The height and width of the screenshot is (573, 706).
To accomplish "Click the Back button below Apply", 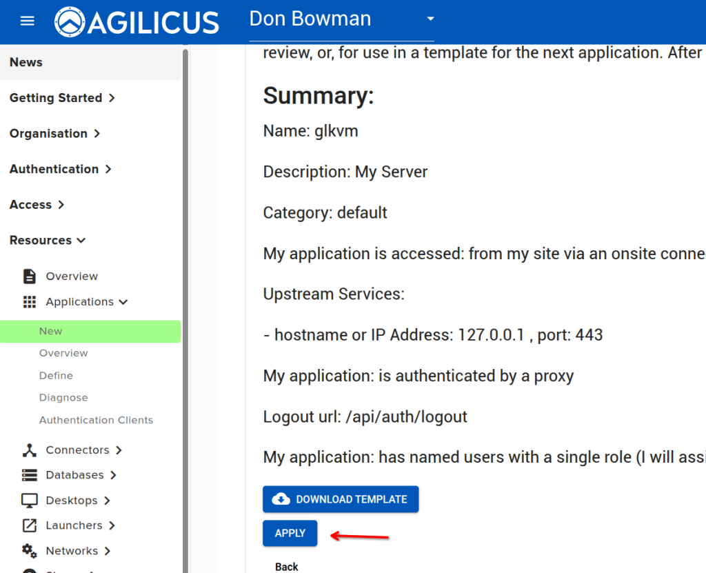I will tap(287, 567).
